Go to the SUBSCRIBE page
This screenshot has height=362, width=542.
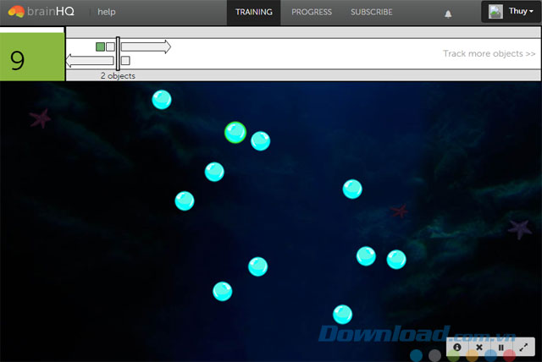[x=372, y=13]
